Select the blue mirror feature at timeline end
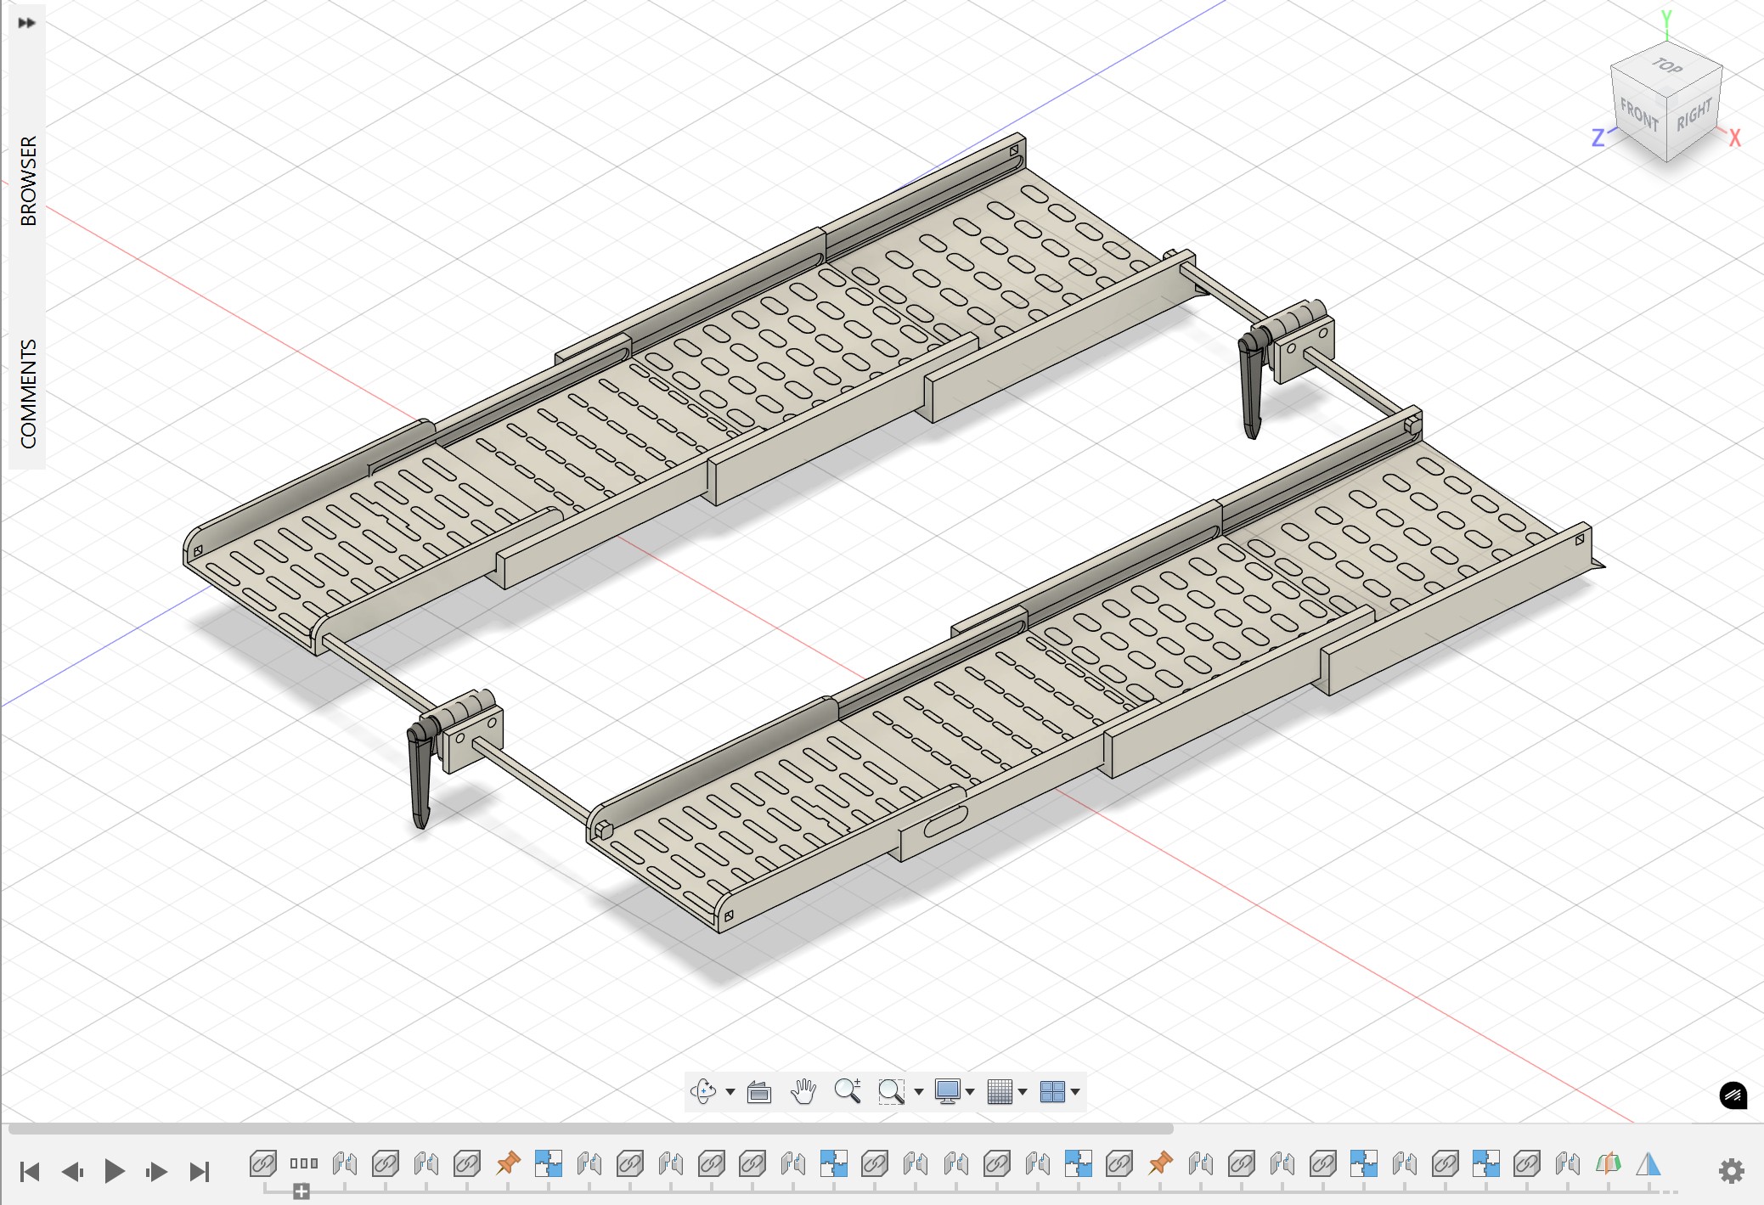Screen dimensions: 1764x1205 coord(1648,1163)
